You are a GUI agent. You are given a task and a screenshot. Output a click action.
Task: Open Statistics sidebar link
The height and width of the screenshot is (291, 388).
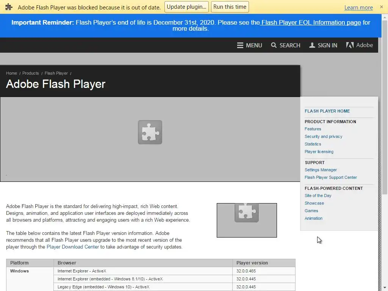coord(313,144)
